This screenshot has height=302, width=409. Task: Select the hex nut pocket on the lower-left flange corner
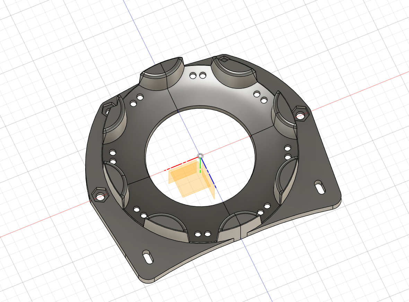click(x=100, y=195)
